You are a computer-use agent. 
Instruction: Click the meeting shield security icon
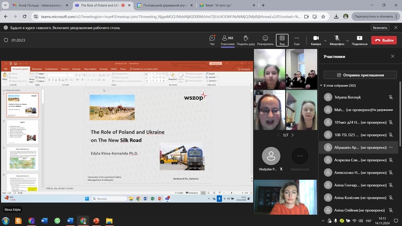point(6,40)
